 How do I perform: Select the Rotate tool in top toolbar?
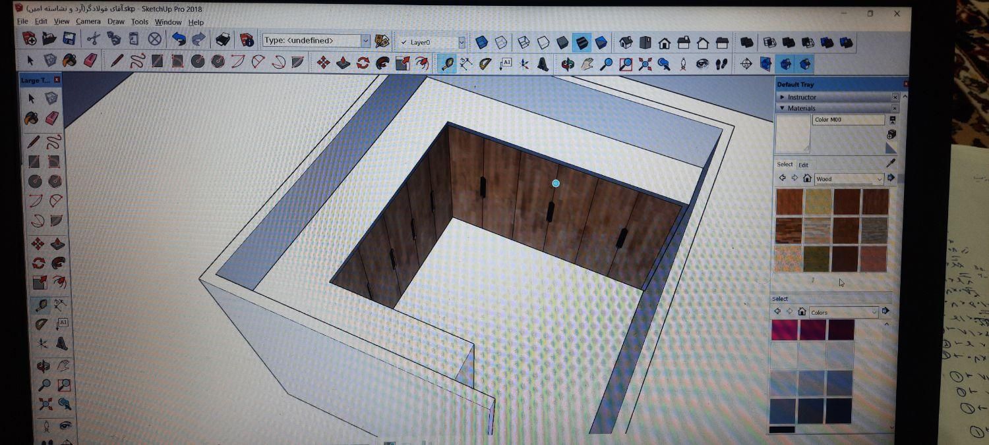click(363, 63)
